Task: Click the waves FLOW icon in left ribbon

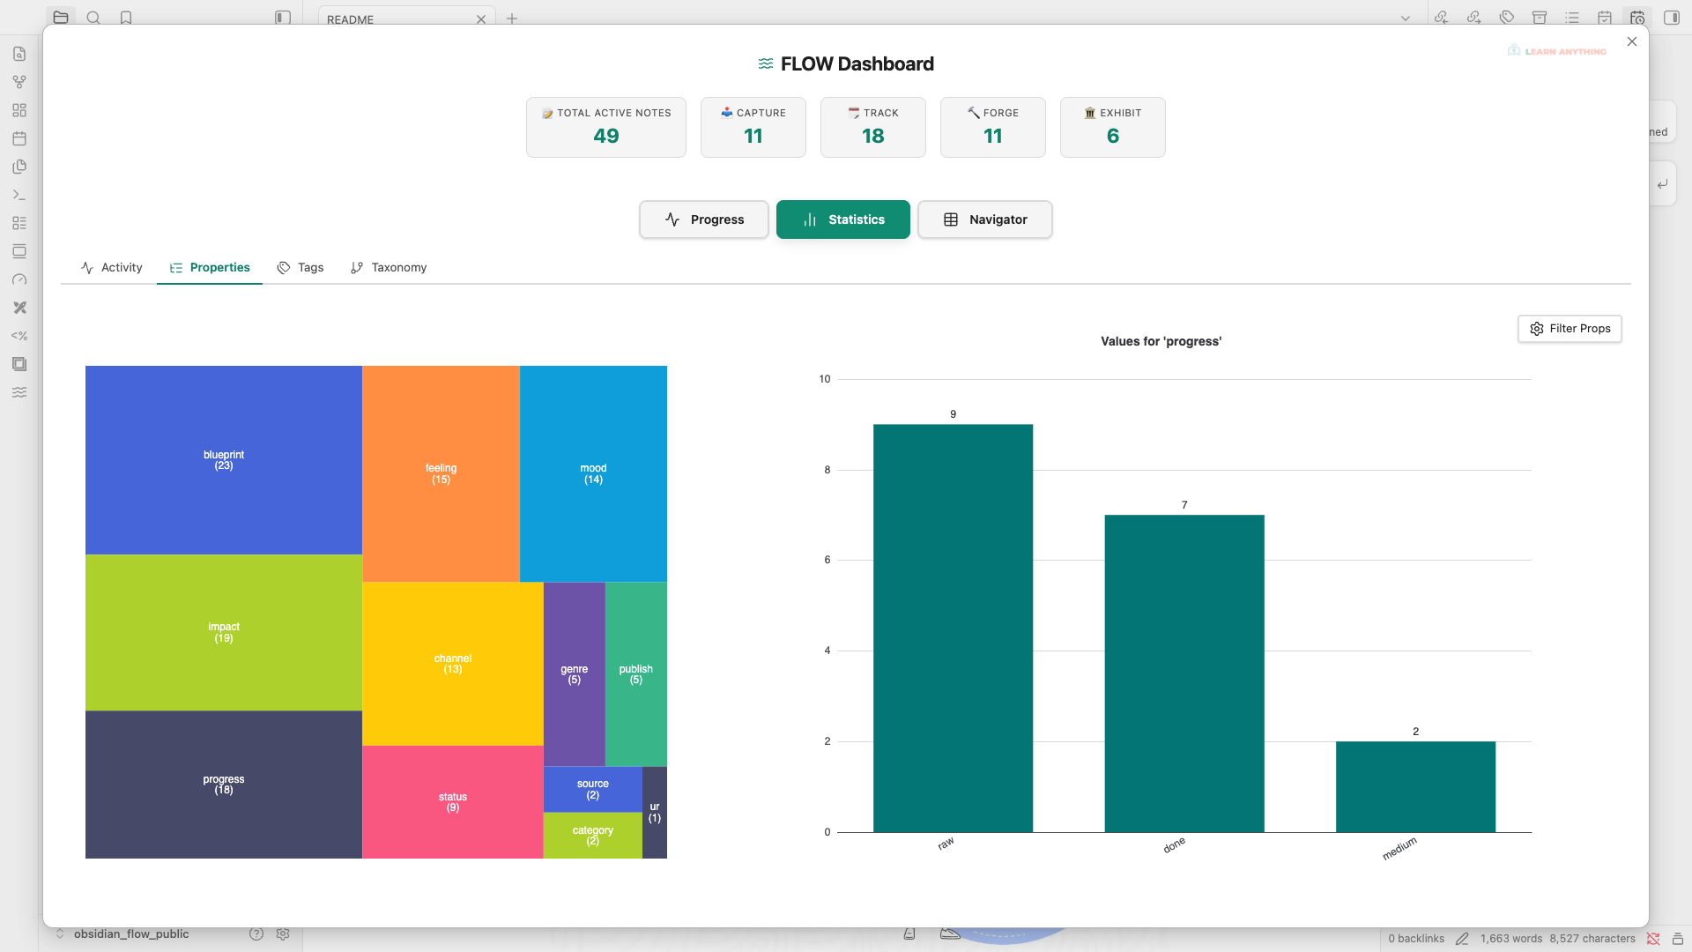Action: click(x=19, y=392)
